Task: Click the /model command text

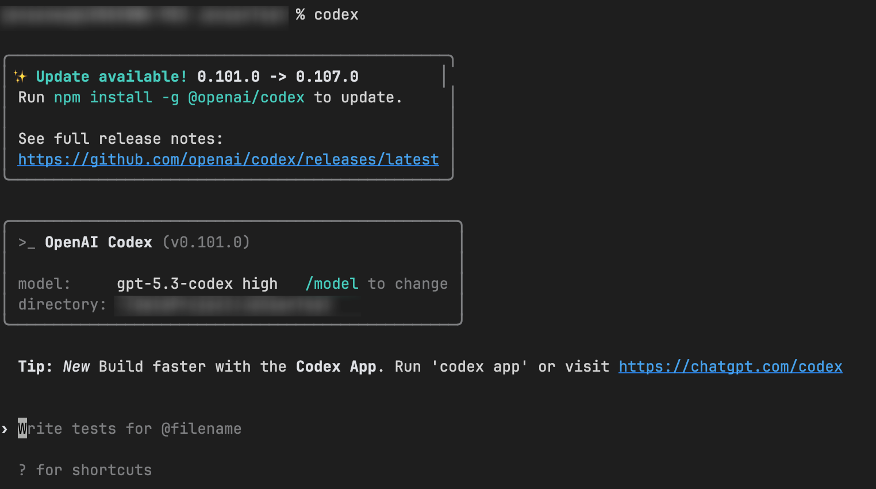Action: click(332, 284)
